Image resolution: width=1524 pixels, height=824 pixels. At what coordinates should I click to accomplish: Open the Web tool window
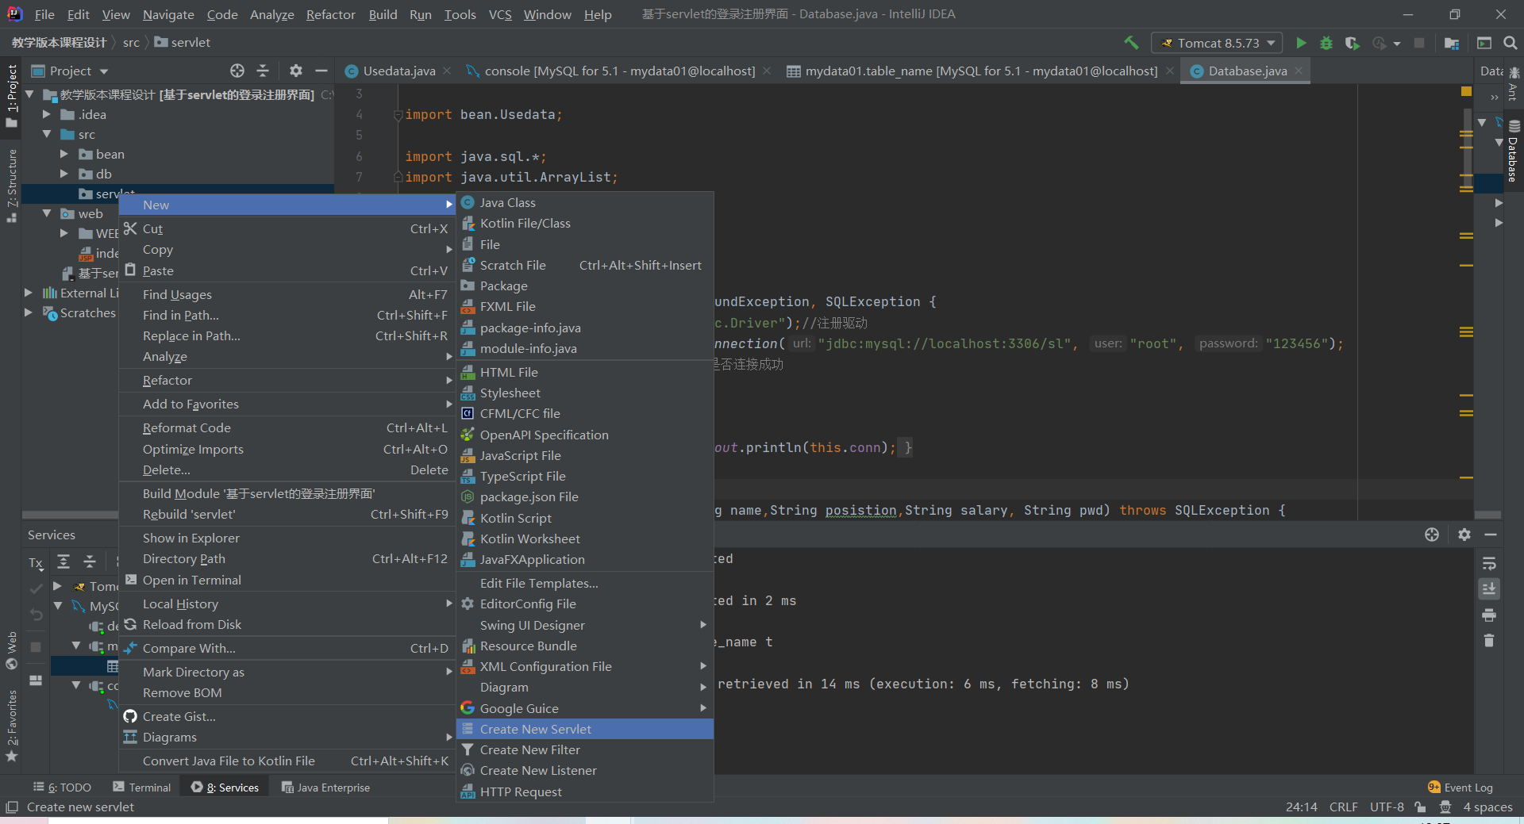12,650
